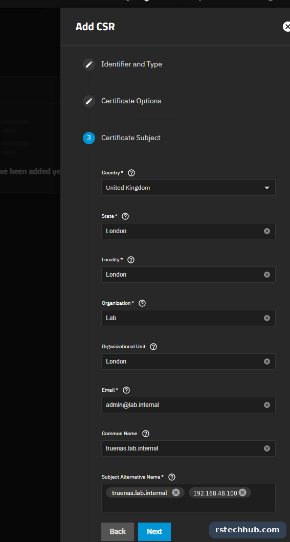The height and width of the screenshot is (542, 290).
Task: Show help tooltip for Subject Alternative Name
Action: pos(172,477)
